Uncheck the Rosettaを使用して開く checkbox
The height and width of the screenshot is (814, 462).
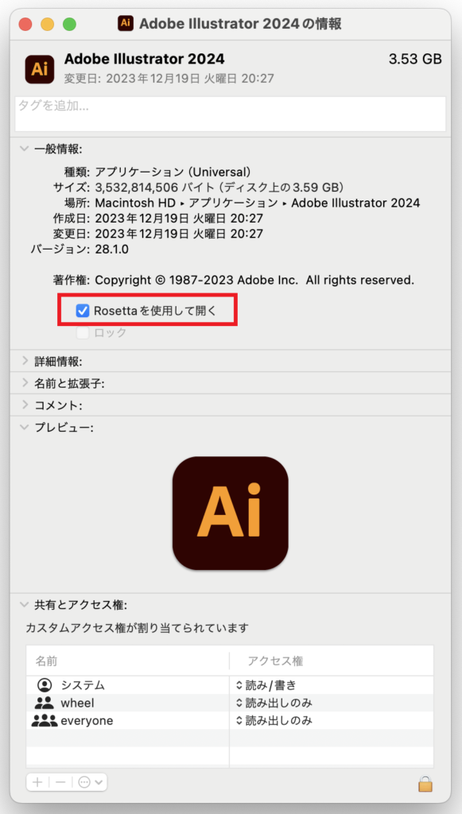click(x=83, y=311)
